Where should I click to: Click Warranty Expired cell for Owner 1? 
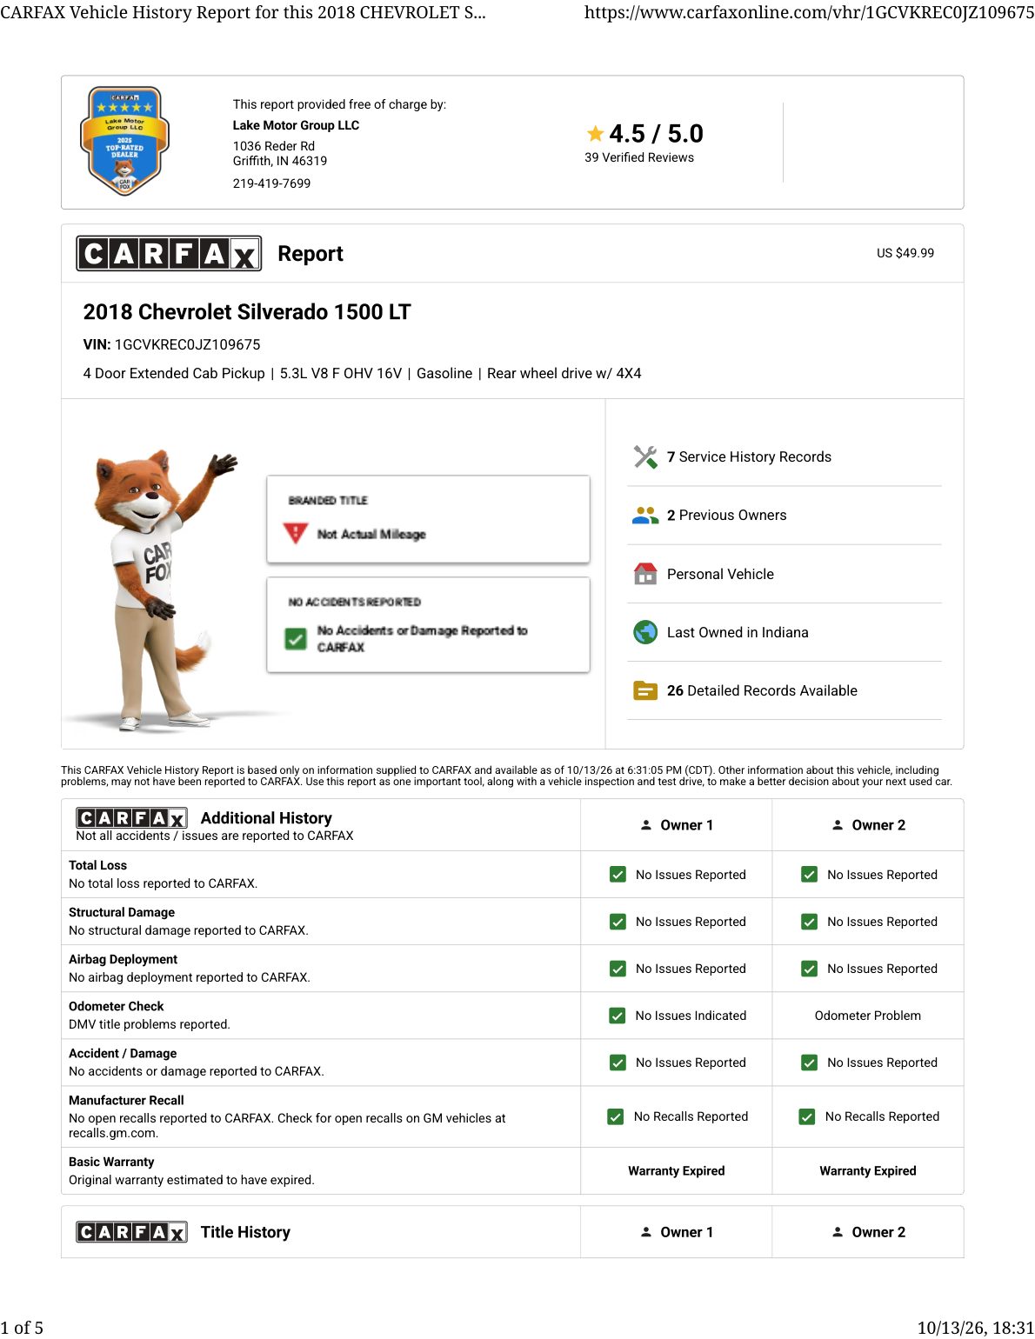(x=677, y=1171)
